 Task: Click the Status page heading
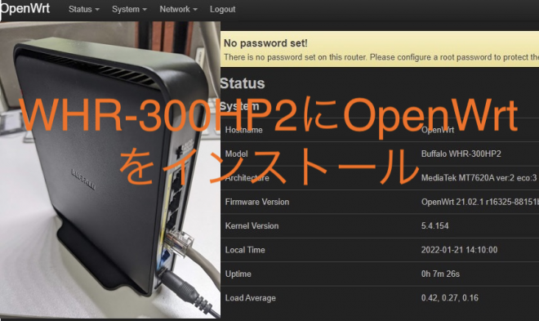(243, 83)
